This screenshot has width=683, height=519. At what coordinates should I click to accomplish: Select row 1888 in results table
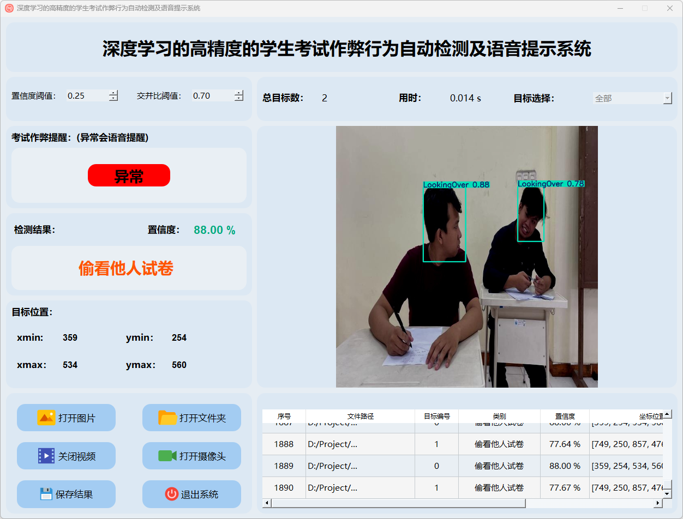[x=463, y=444]
